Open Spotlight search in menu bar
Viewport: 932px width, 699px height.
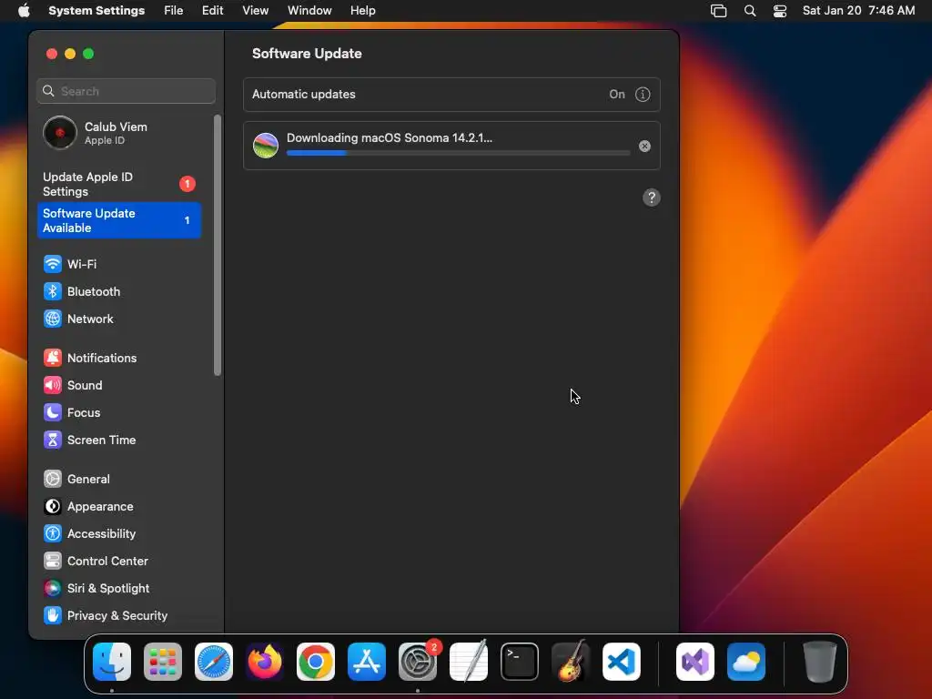(750, 11)
